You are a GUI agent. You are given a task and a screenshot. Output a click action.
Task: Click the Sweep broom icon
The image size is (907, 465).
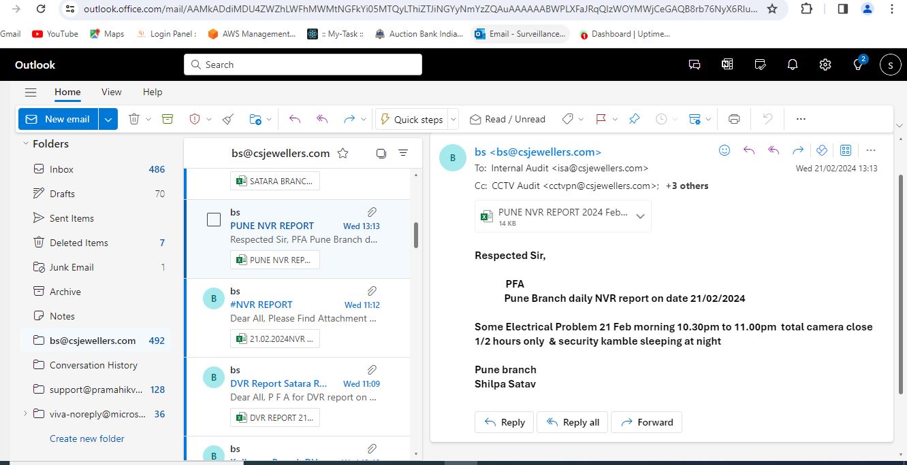point(228,119)
